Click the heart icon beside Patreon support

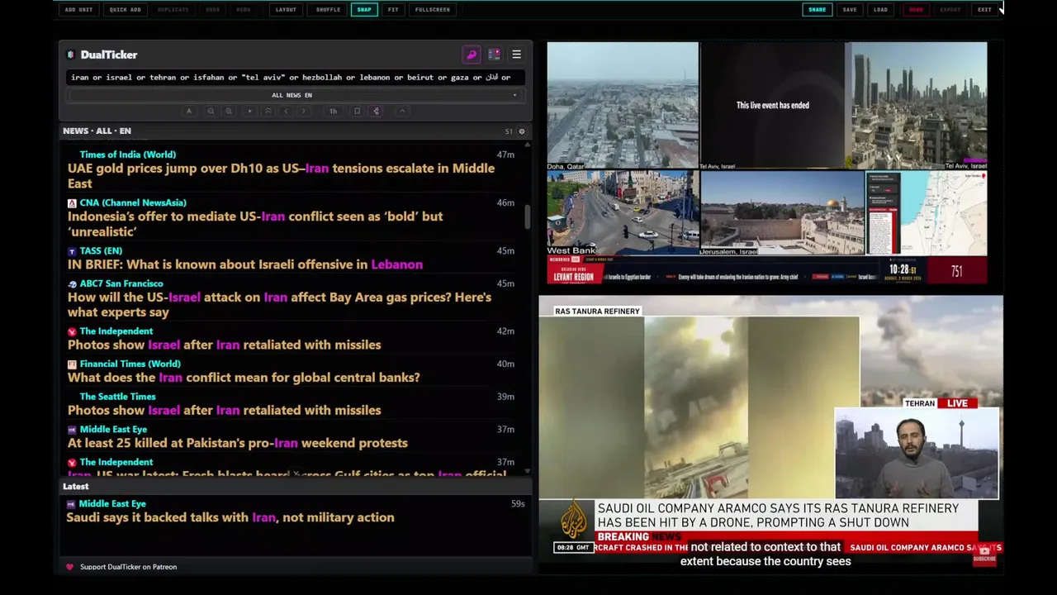pos(69,567)
